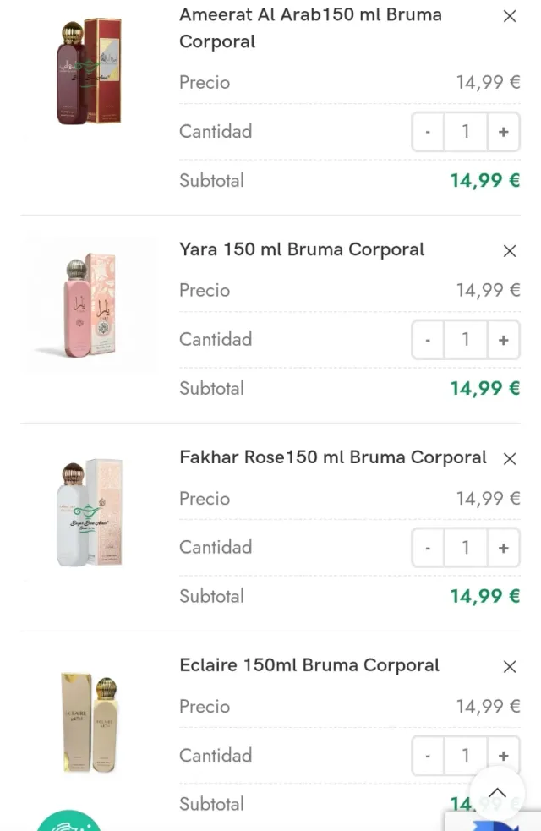Increase Fakhar Rose quantity
This screenshot has width=541, height=831.
[504, 548]
